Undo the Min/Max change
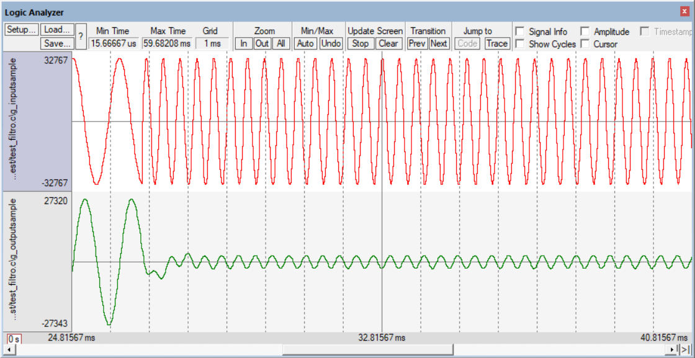Viewport: 695px width, 358px height. pyautogui.click(x=331, y=43)
